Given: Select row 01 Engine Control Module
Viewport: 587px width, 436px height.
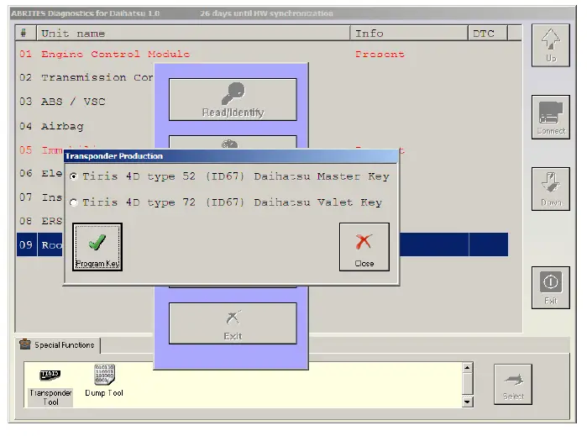Looking at the screenshot, I should tap(262, 55).
